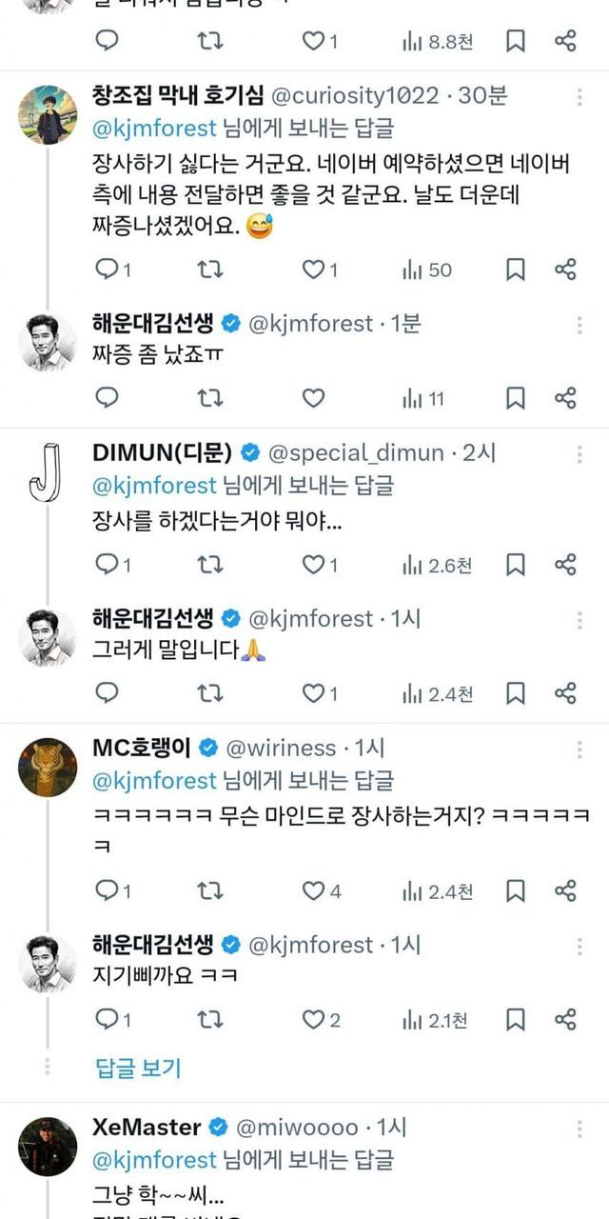Reply to 창조집 막내 호기심's tweet
Screen dimensions: 609x1219
[108, 270]
